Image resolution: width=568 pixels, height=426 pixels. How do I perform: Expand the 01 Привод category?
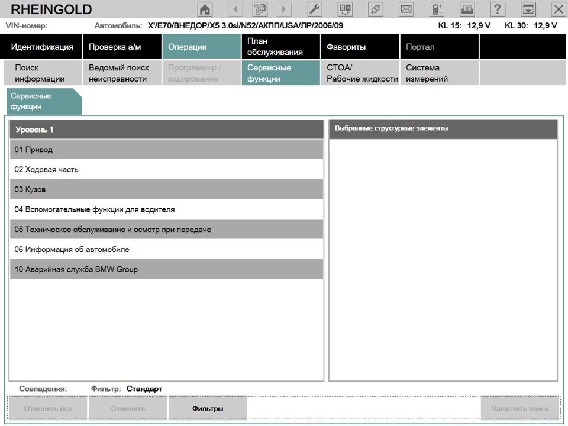pyautogui.click(x=166, y=149)
